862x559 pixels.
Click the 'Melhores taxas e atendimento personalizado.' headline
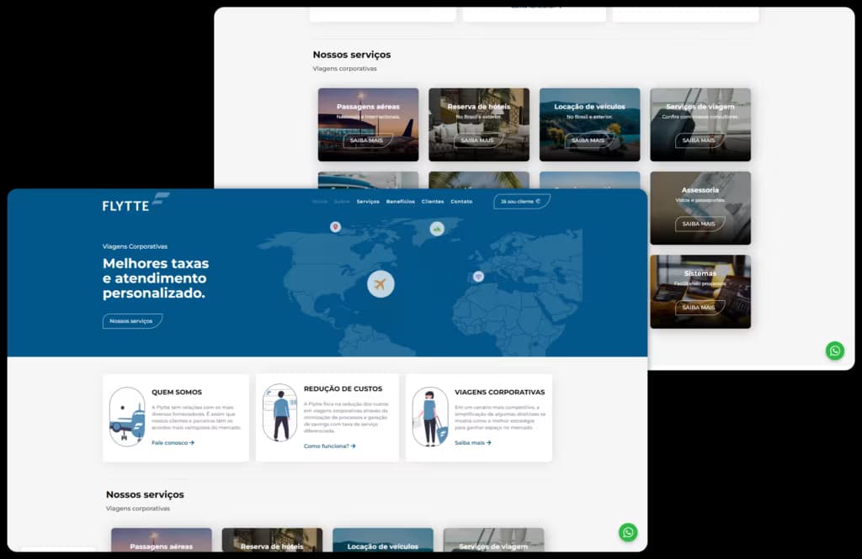point(156,278)
